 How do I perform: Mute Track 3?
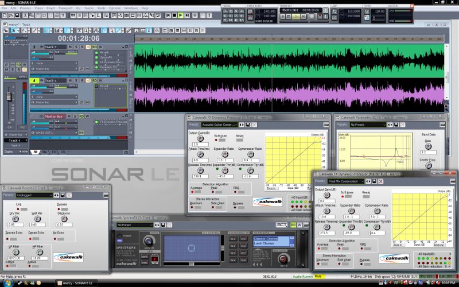point(70,47)
